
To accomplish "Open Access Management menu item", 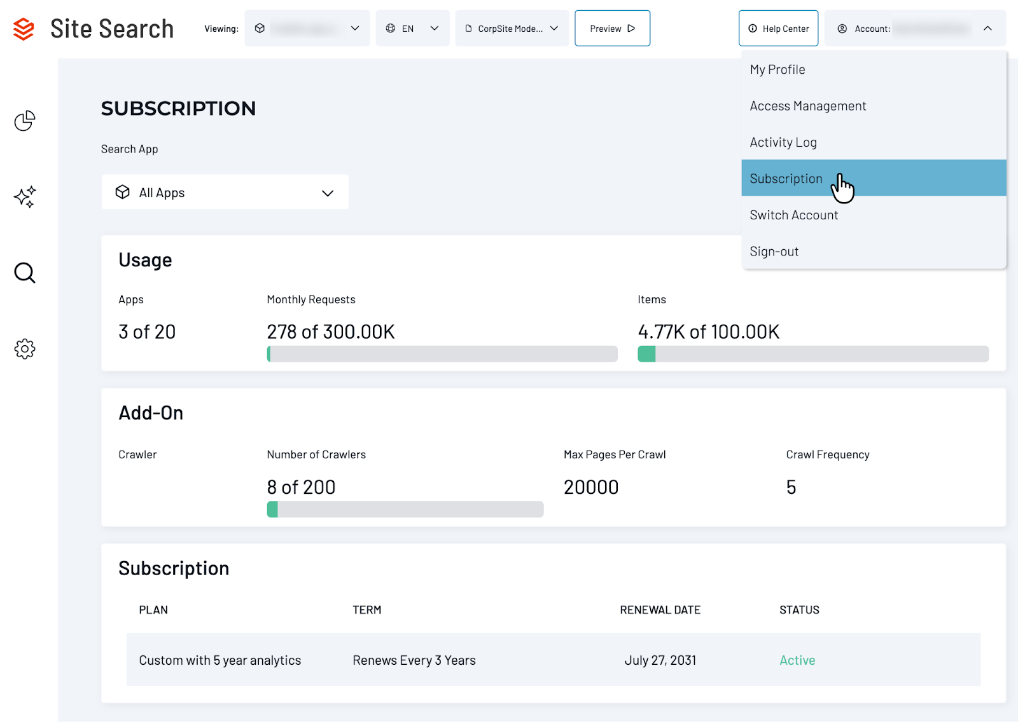I will click(x=874, y=106).
